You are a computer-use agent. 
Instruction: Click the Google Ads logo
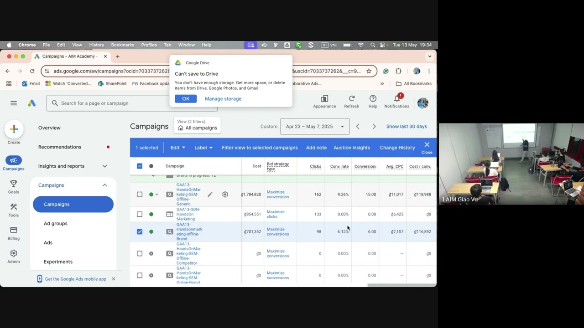(31, 103)
